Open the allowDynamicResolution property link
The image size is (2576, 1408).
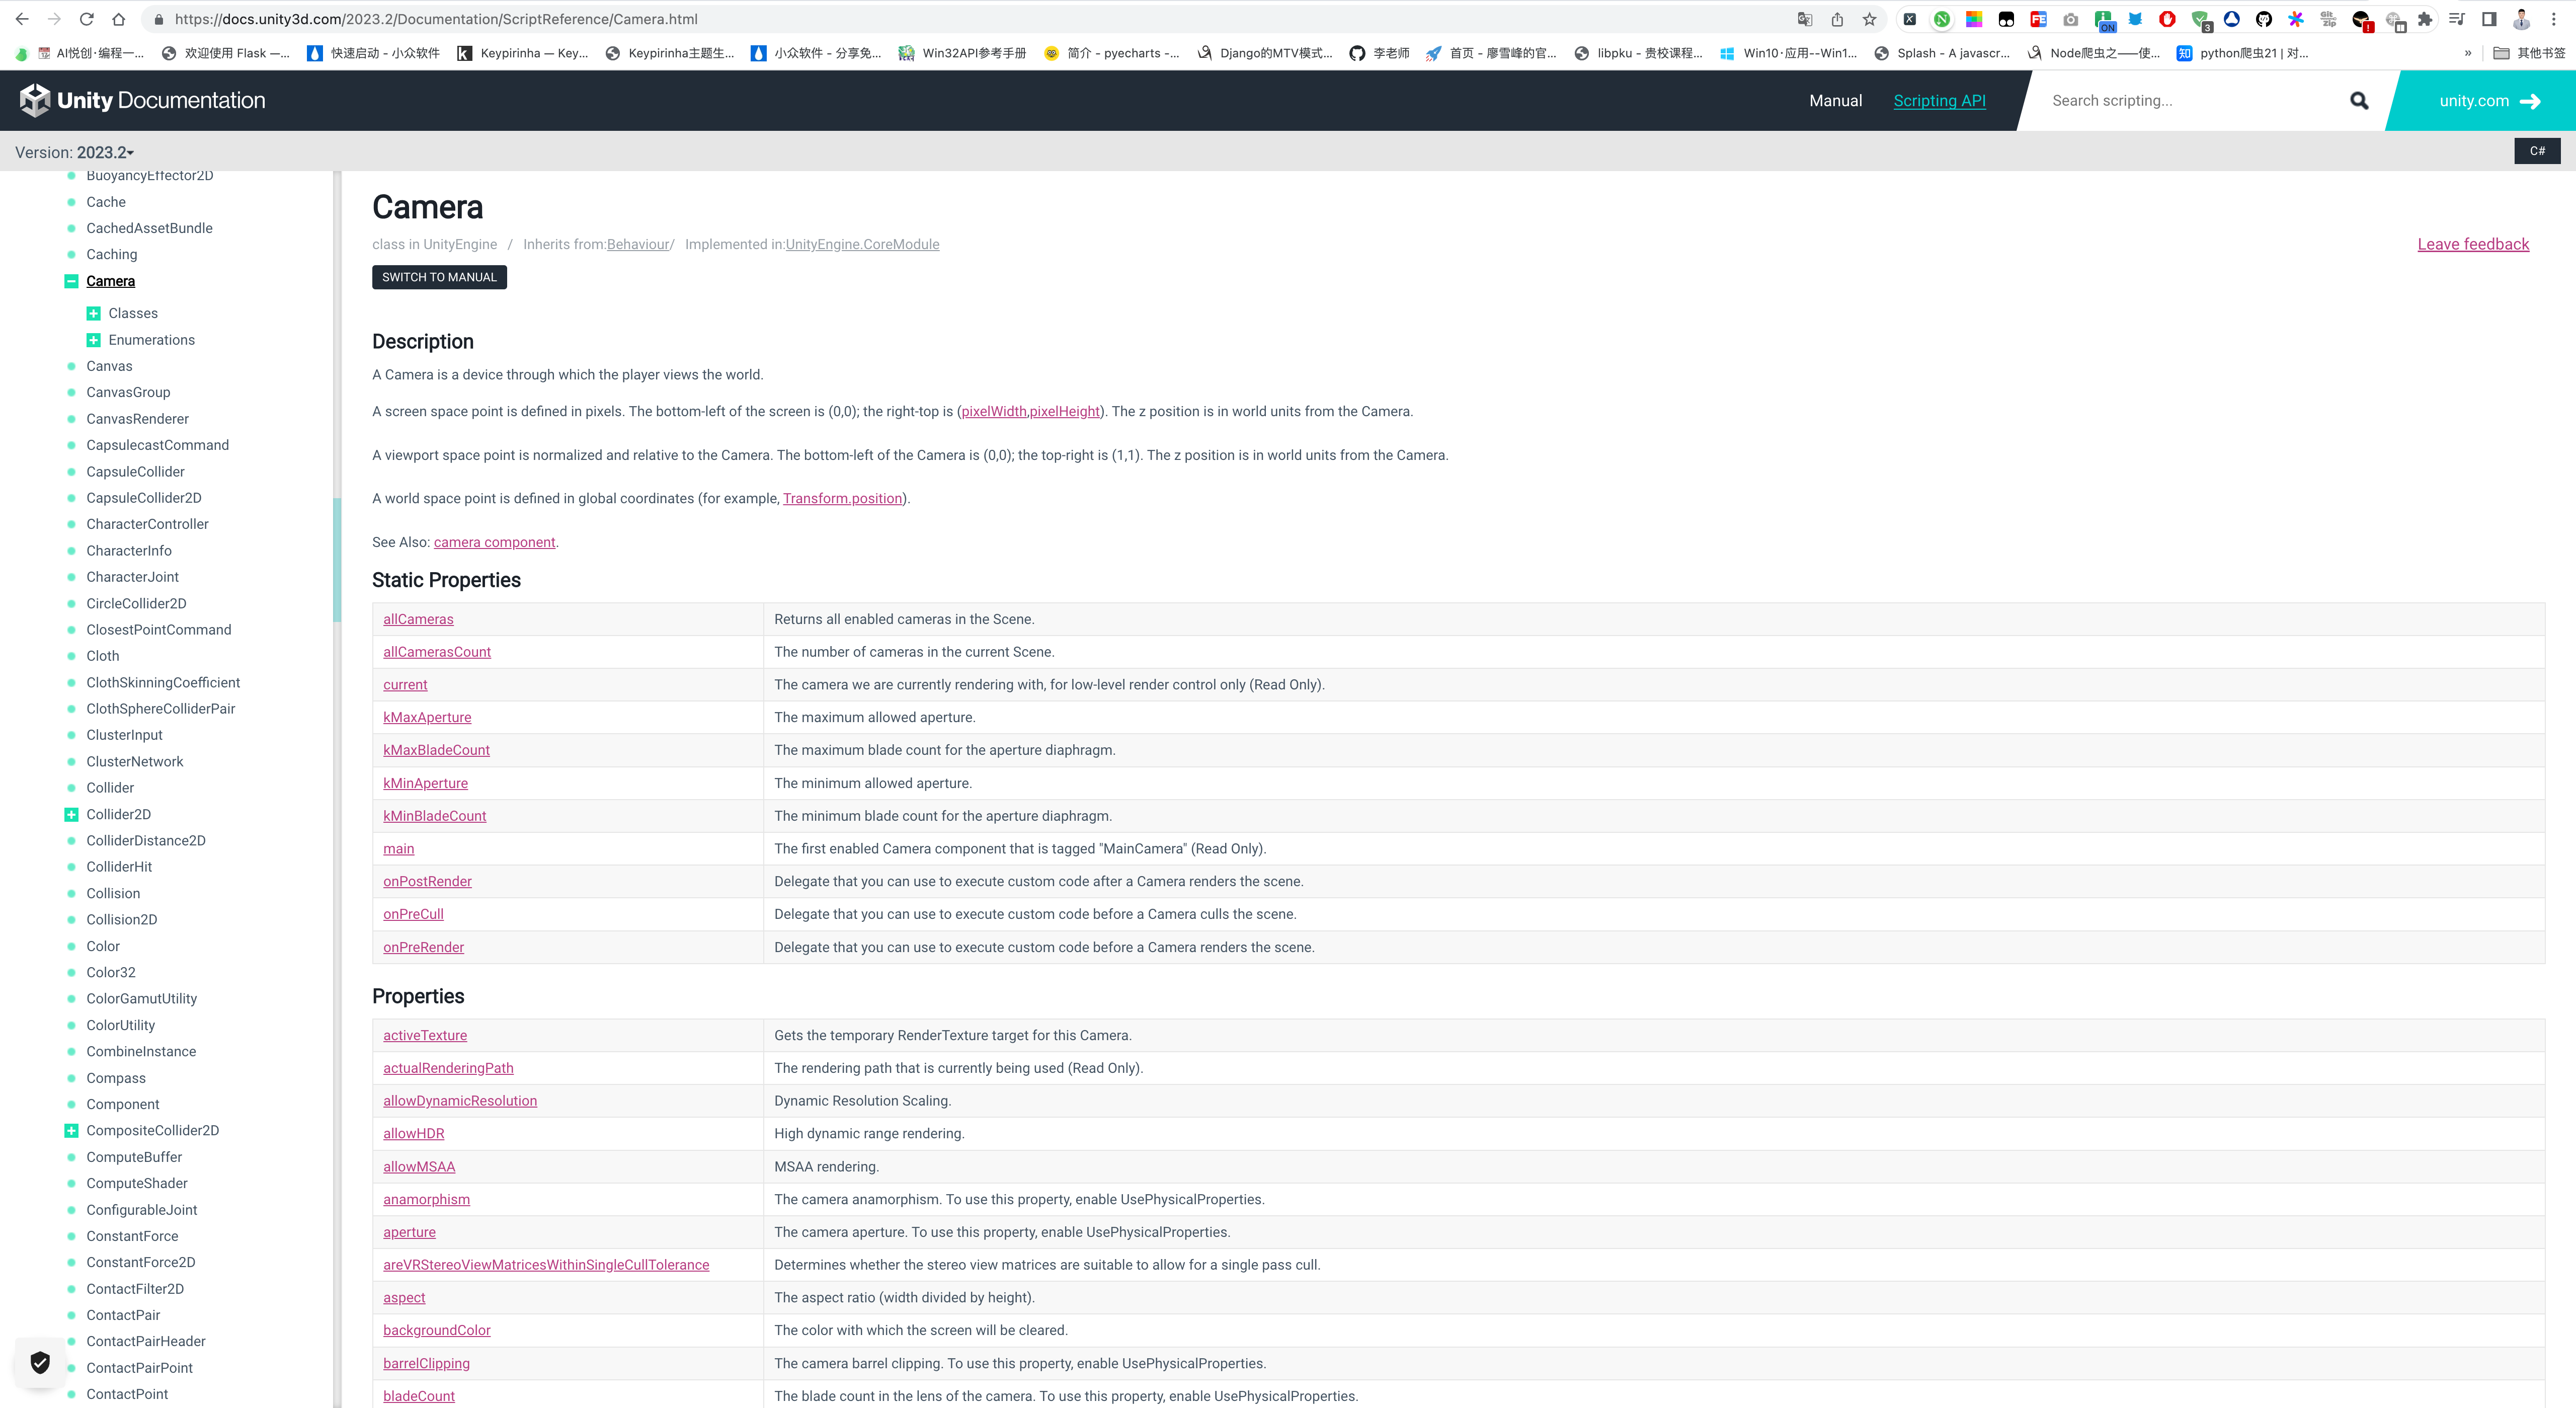460,1101
